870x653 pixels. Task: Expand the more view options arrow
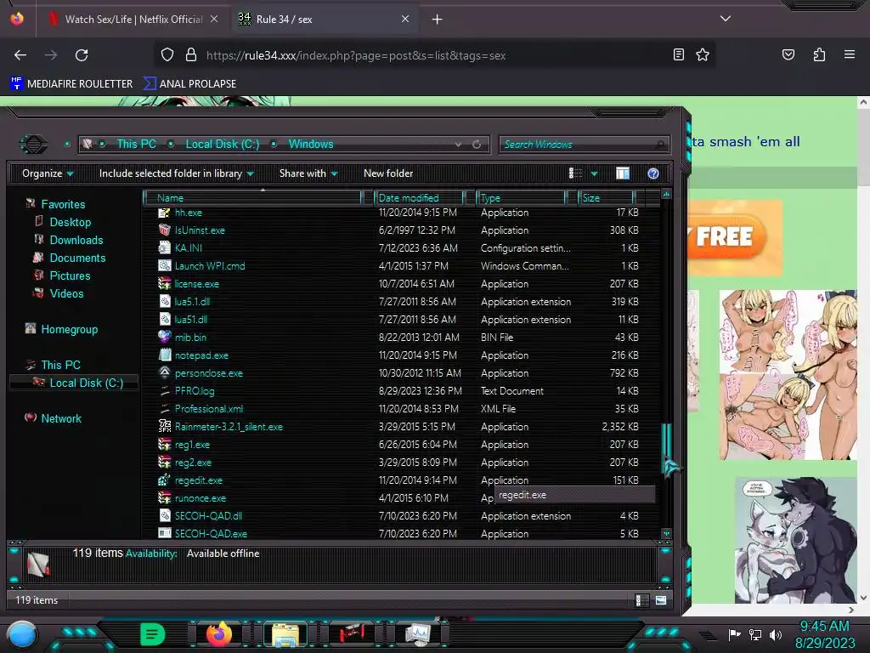[x=594, y=173]
